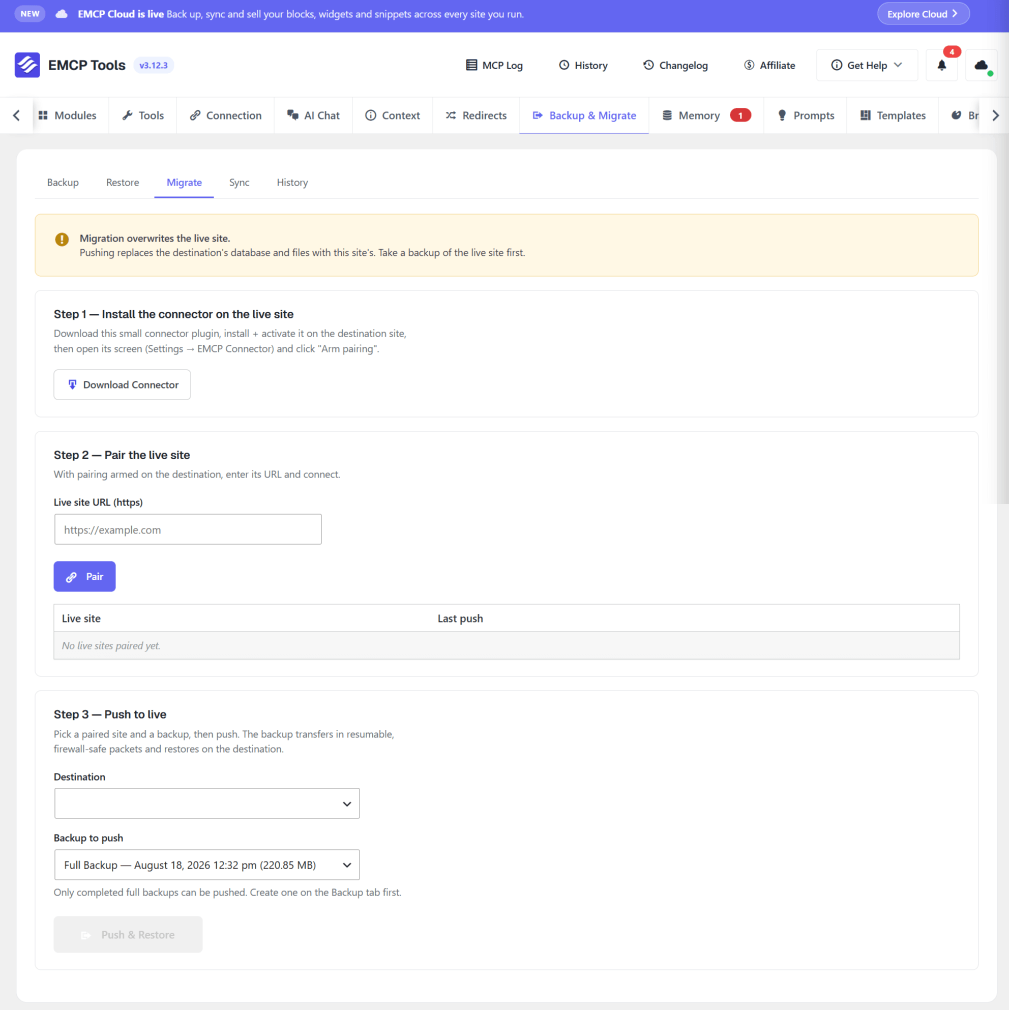Click 'Migration overwrites the live site.' text
This screenshot has width=1009, height=1010.
155,239
